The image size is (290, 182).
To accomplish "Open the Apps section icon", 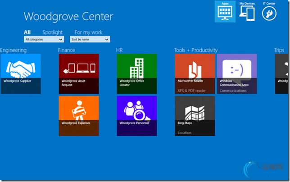I will (x=225, y=11).
